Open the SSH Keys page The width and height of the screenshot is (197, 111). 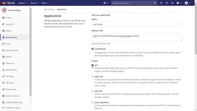coord(10,76)
